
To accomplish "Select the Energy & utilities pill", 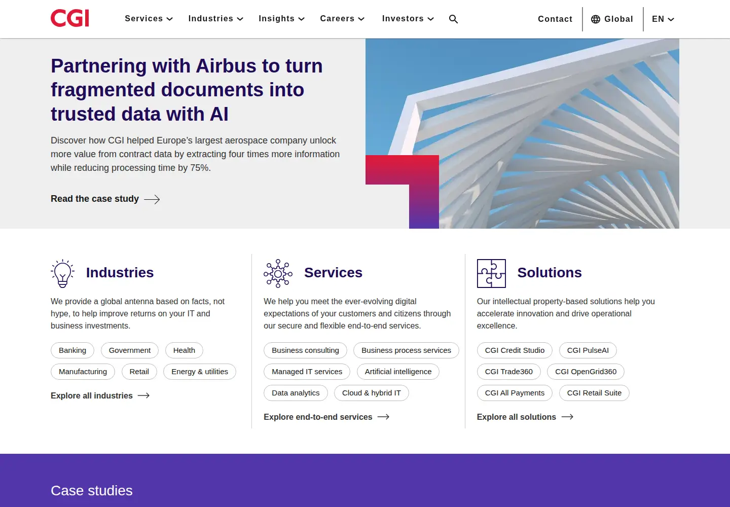I will point(200,372).
